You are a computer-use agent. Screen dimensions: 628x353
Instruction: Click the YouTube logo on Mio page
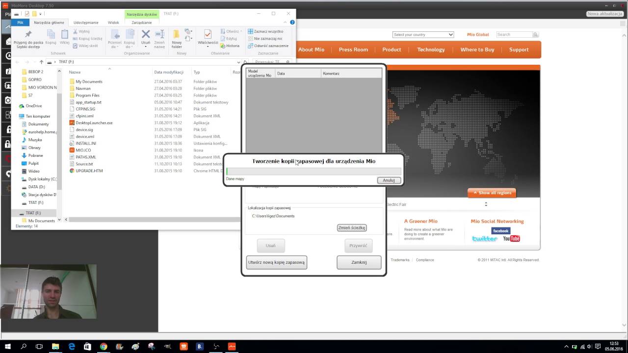tap(511, 238)
